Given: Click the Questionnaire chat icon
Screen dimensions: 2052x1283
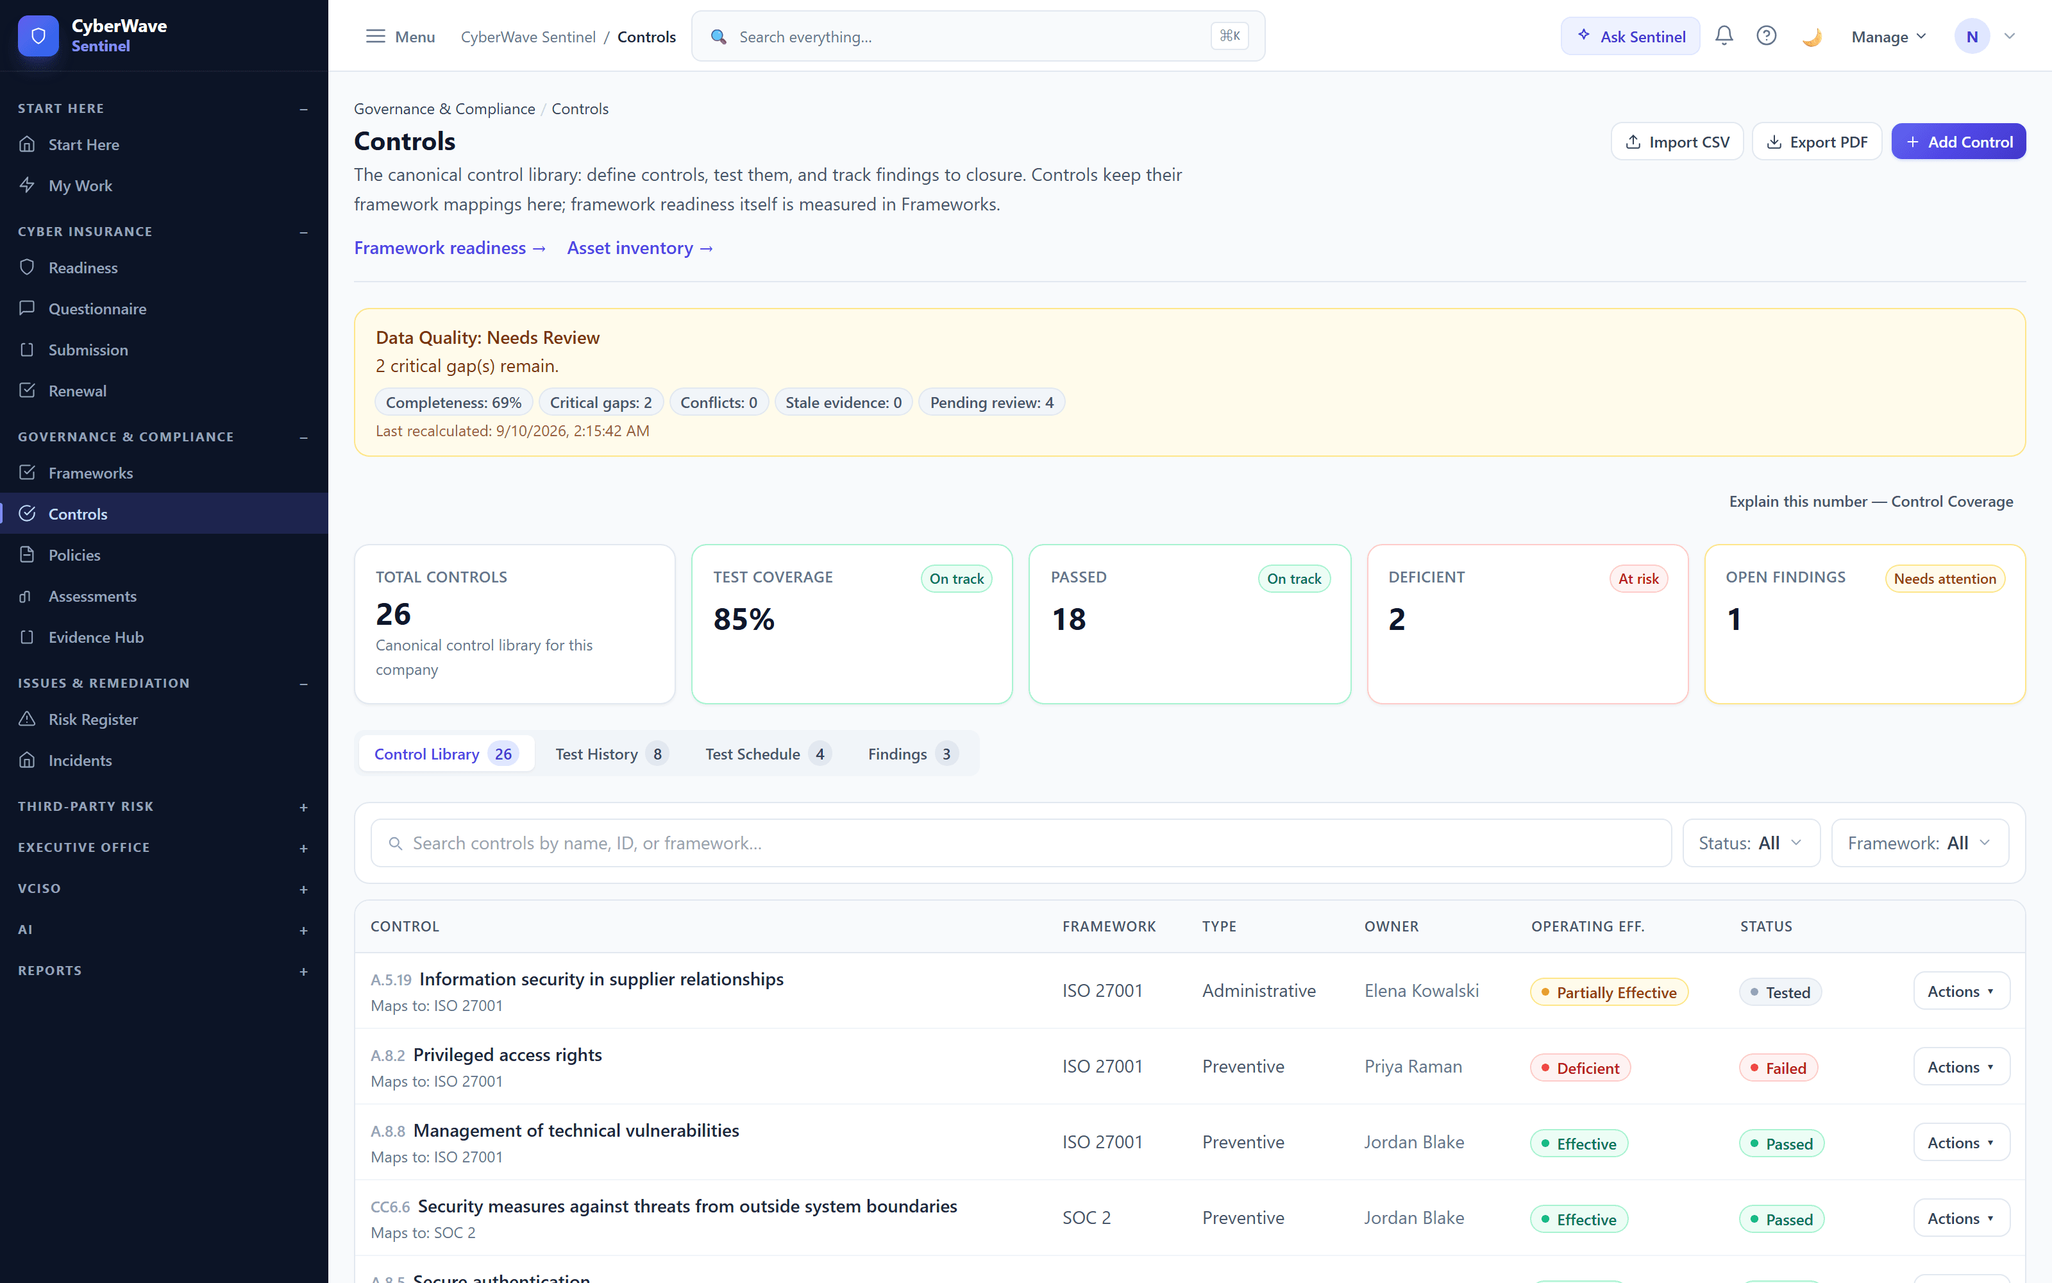Looking at the screenshot, I should point(27,308).
